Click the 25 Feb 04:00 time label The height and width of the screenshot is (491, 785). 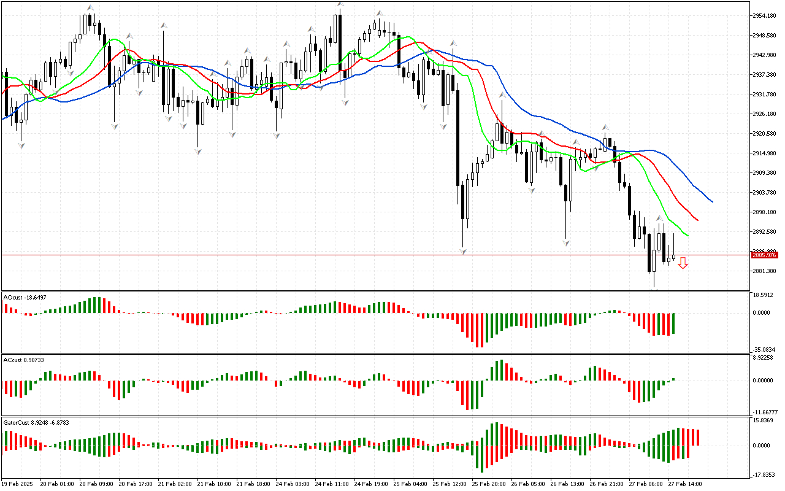410,484
